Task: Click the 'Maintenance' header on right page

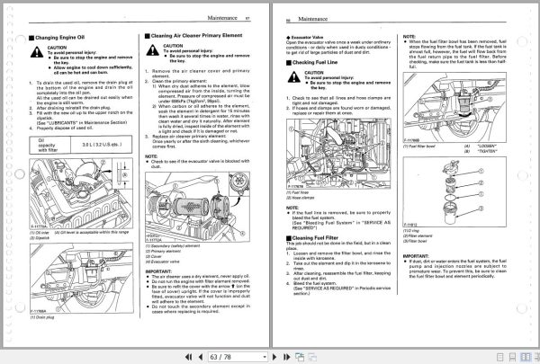Action: pyautogui.click(x=312, y=19)
